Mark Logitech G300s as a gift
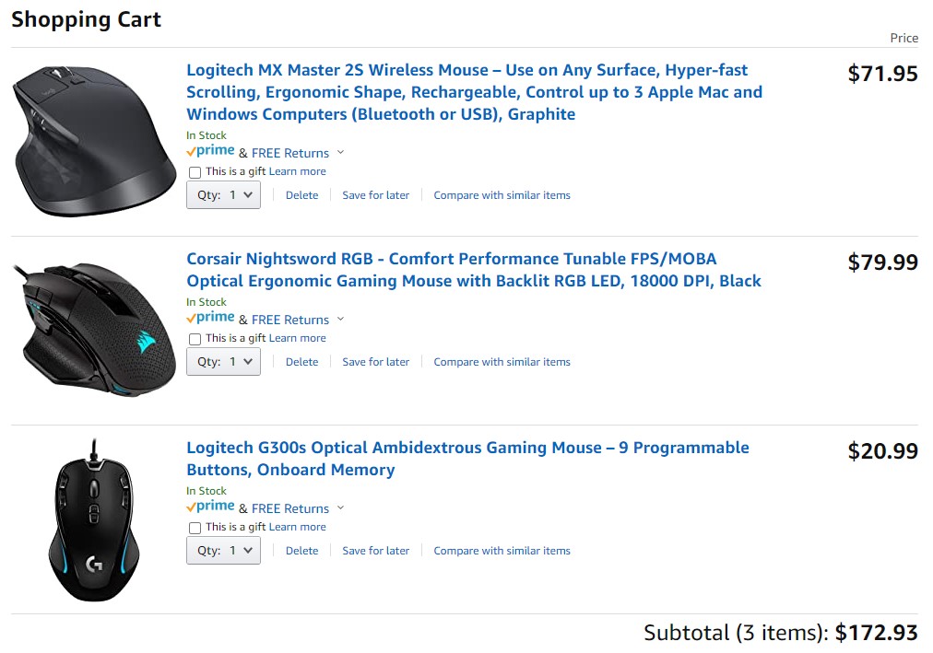Screen dimensions: 933x653 (x=195, y=528)
